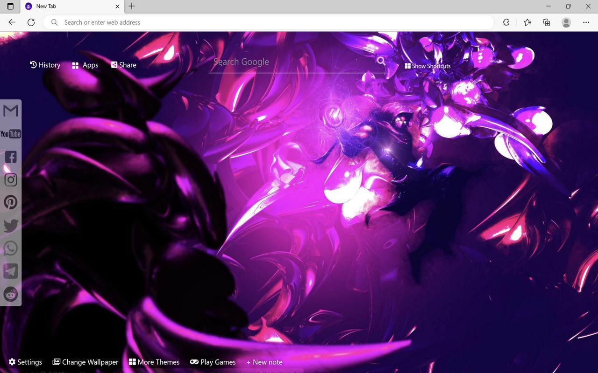This screenshot has height=373, width=598.
Task: Open page Settings at bottom
Action: point(25,362)
